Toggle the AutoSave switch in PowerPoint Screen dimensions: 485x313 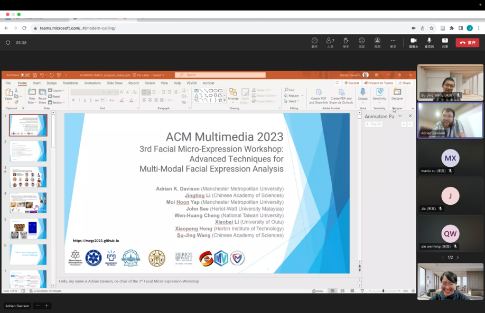click(25, 75)
